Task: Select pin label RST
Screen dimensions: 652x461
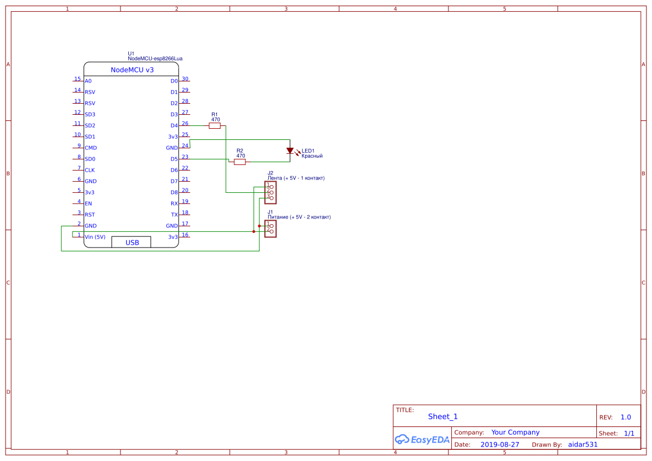Action: tap(90, 215)
